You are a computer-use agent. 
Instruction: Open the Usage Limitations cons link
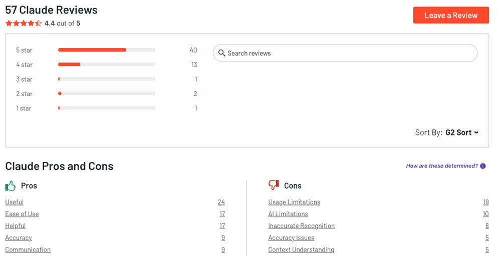294,202
